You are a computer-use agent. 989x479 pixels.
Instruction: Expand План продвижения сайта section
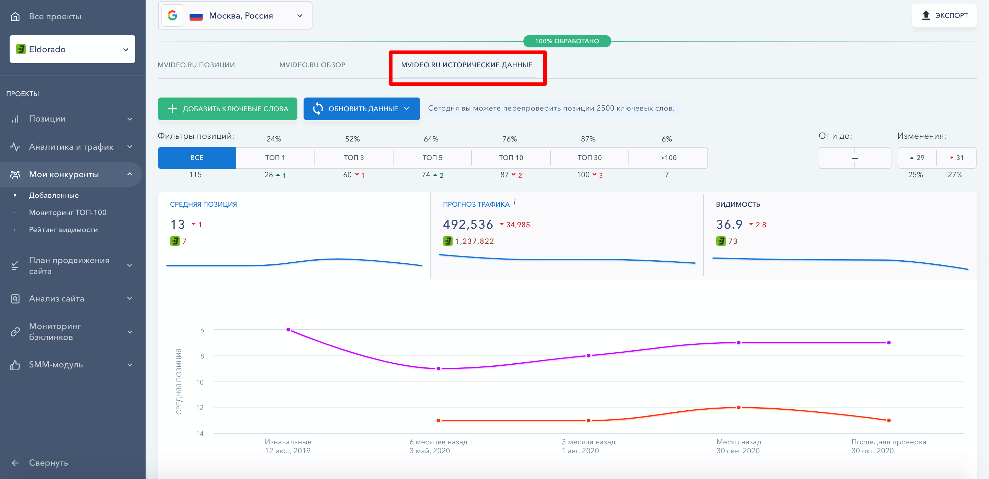(x=130, y=266)
